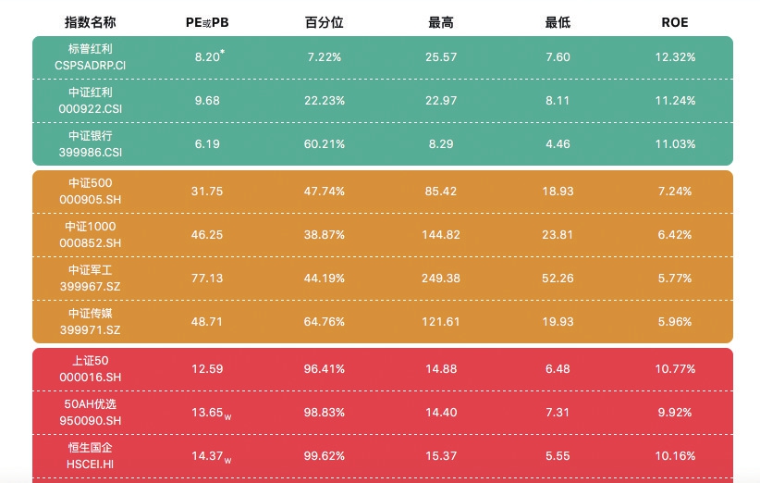Click the 249.38 highest value for 中证军工
This screenshot has width=760, height=483.
point(441,279)
